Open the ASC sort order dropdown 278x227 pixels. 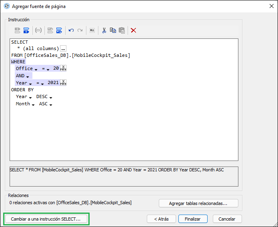pyautogui.click(x=51, y=104)
